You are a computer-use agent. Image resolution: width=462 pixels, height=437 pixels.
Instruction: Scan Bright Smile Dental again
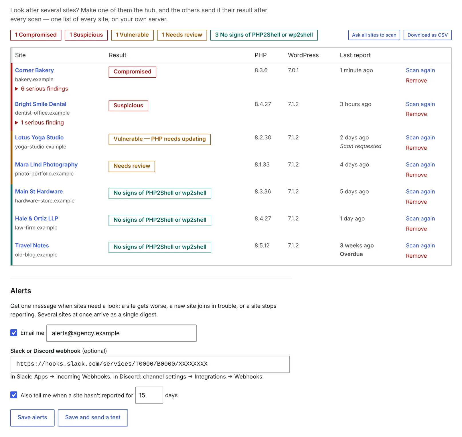coord(420,104)
